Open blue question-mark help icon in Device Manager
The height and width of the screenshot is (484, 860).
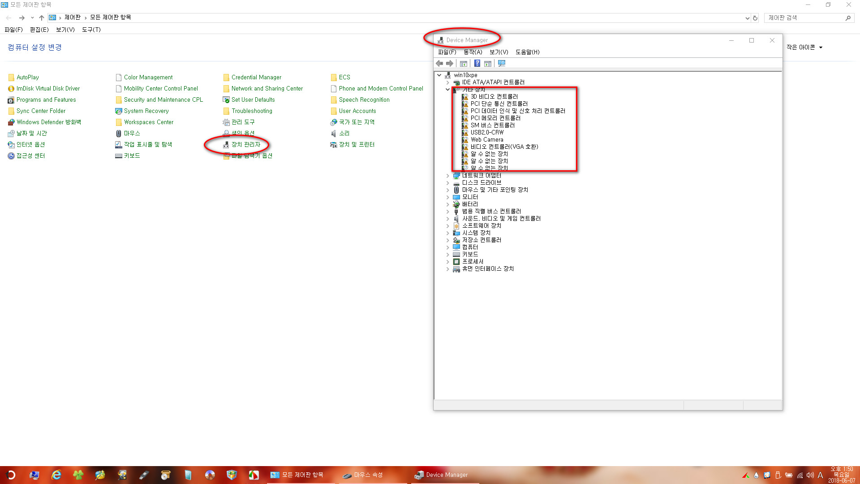[477, 64]
